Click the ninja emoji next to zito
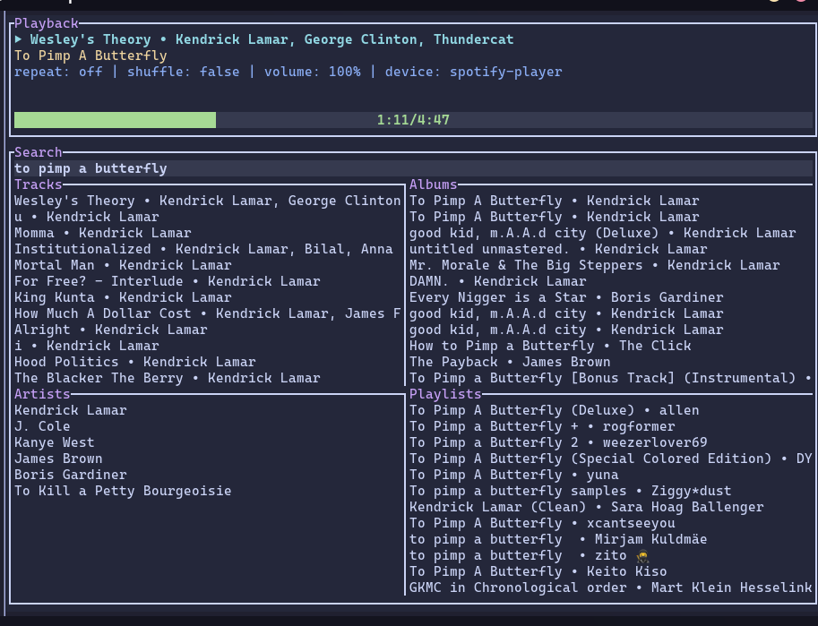818x626 pixels. 642,556
